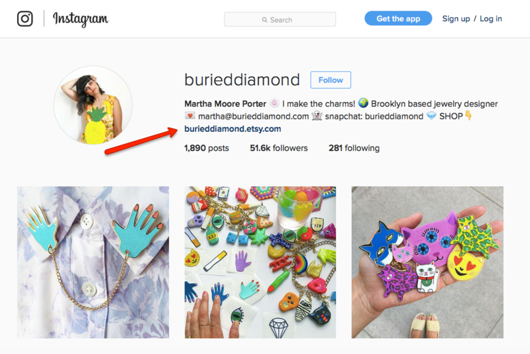This screenshot has width=530, height=354.
Task: Open the cat pins in hand post
Action: click(427, 262)
